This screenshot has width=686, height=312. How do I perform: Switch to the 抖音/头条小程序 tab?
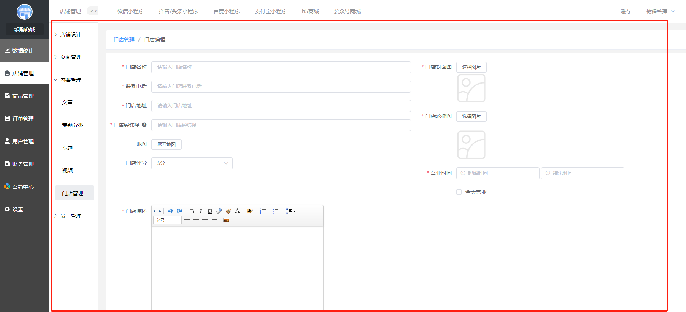coord(179,12)
